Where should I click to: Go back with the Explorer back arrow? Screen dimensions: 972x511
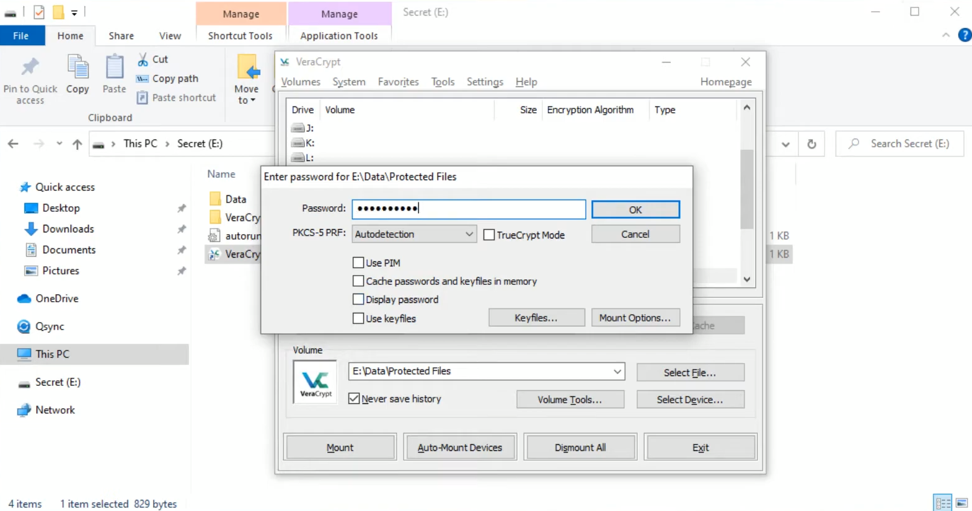[x=13, y=144]
